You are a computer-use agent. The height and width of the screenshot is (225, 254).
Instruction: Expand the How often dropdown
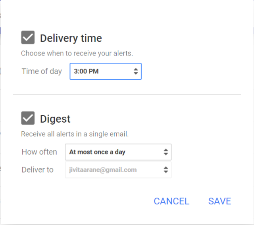point(118,152)
